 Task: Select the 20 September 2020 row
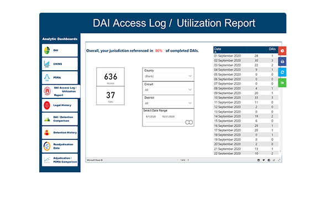[x=246, y=144]
